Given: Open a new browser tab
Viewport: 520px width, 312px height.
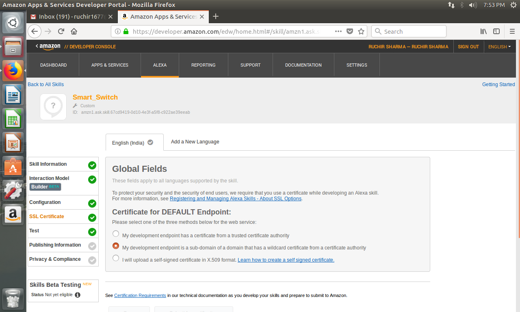Looking at the screenshot, I should [216, 16].
